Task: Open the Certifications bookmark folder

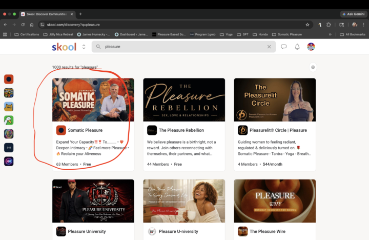Action: point(27,34)
